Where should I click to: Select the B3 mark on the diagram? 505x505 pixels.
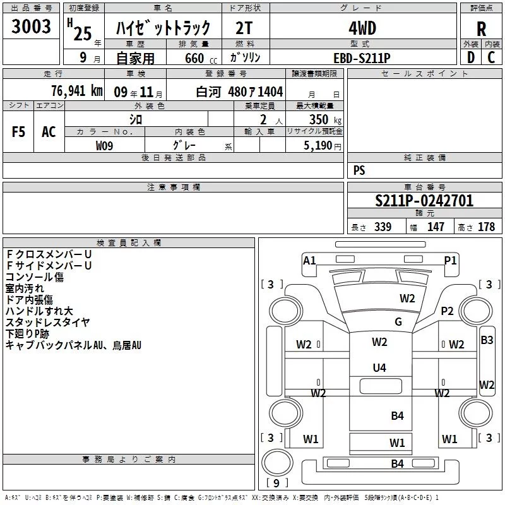[487, 340]
